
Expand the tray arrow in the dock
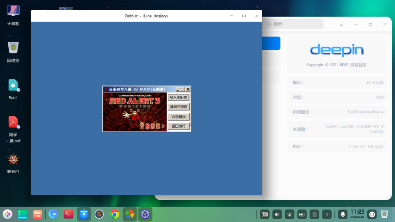(327, 215)
